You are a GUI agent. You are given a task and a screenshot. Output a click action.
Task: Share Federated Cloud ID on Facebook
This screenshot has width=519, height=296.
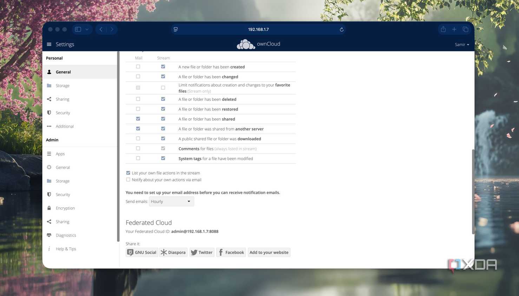click(x=231, y=253)
